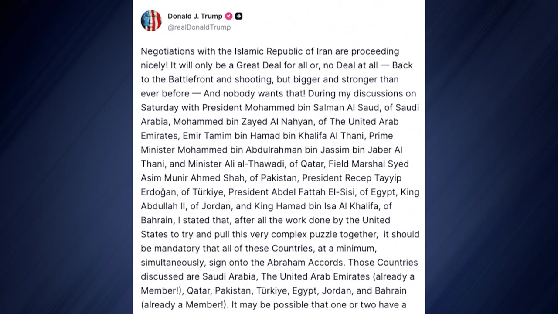Click the black plus badge beside name
Image resolution: width=558 pixels, height=314 pixels.
point(238,16)
